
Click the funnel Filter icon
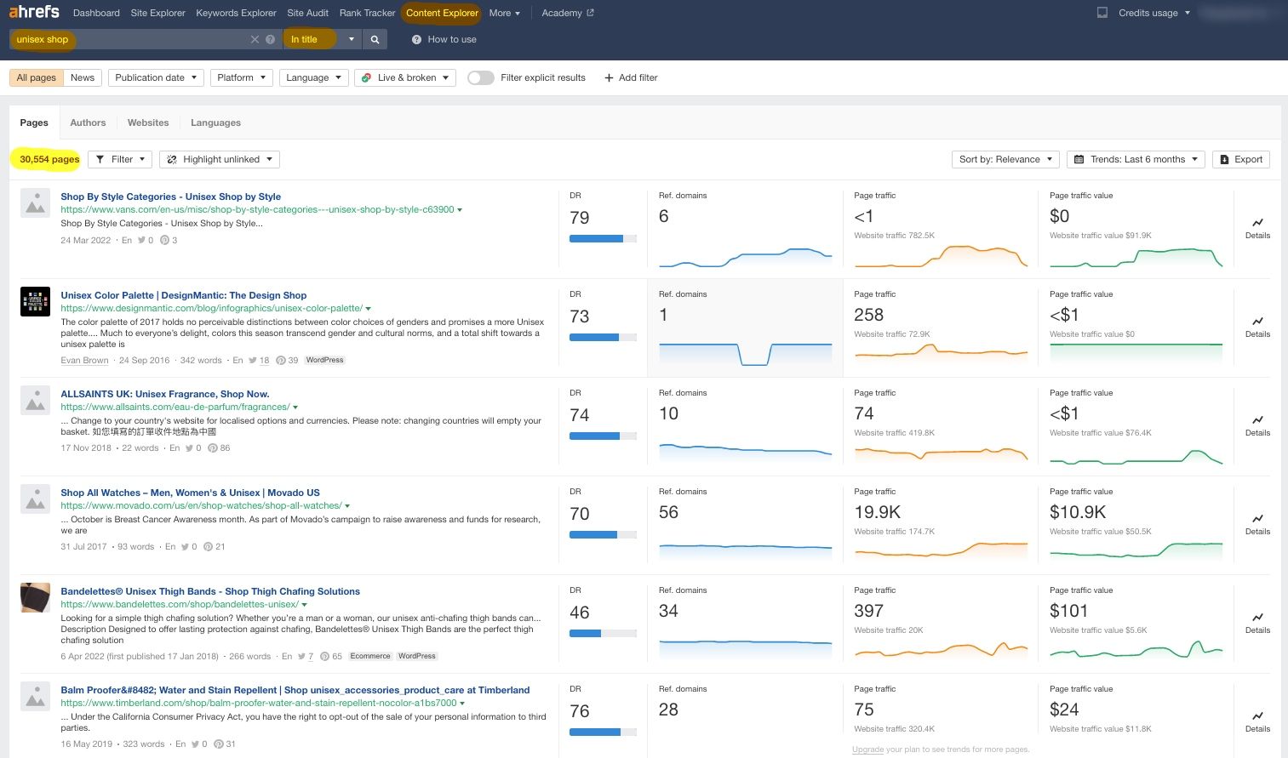pyautogui.click(x=100, y=159)
